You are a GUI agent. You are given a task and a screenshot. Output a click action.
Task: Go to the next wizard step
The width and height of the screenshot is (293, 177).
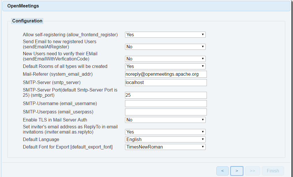[237, 171]
